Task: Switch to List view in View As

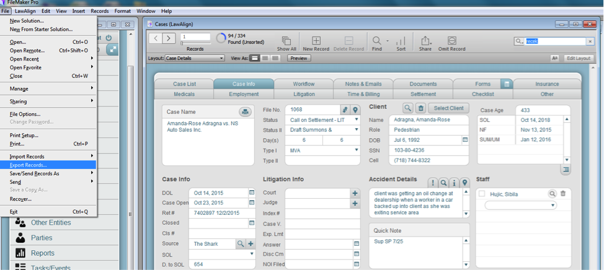Action: (x=265, y=58)
